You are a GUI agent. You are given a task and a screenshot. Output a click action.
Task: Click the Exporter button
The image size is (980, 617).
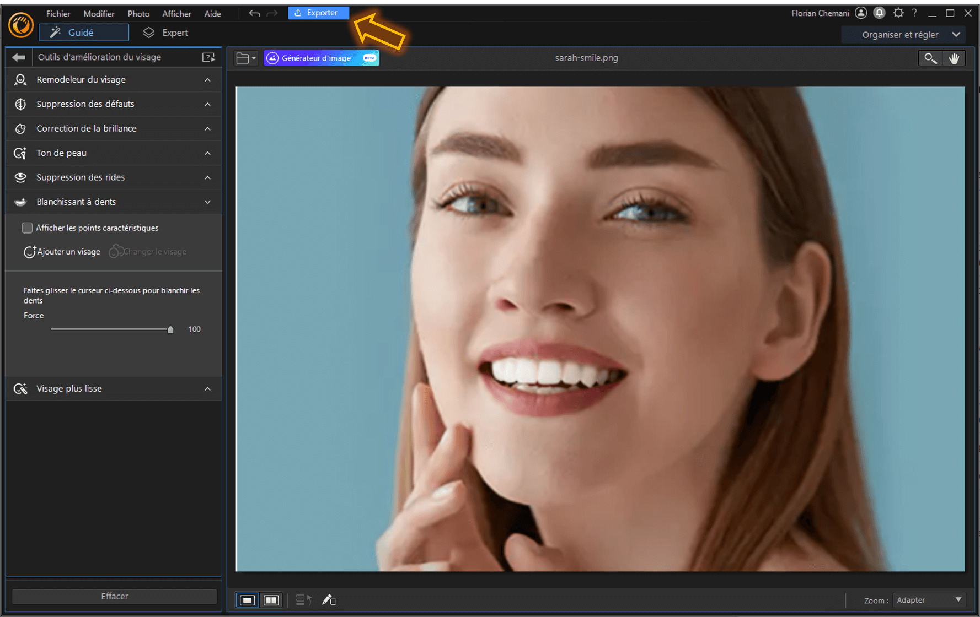click(x=318, y=12)
